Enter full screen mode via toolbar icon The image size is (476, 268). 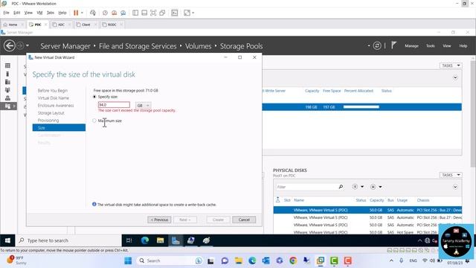153,13
